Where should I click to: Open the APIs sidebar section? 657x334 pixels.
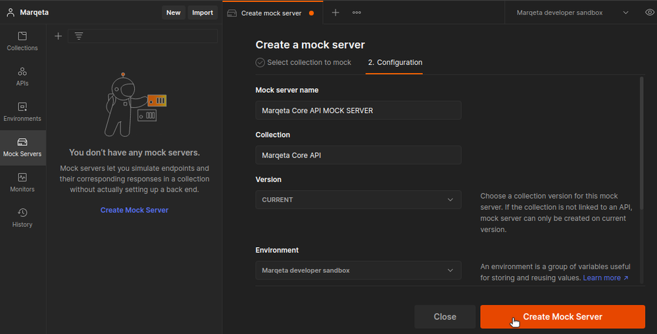(x=22, y=77)
